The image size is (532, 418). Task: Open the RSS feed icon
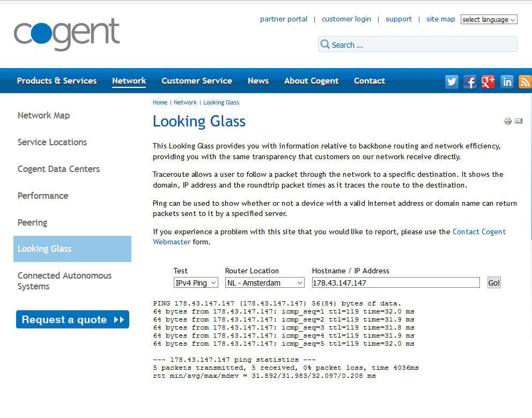525,81
